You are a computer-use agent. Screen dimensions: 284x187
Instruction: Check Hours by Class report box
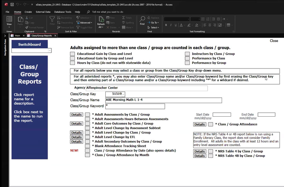coord(72,63)
